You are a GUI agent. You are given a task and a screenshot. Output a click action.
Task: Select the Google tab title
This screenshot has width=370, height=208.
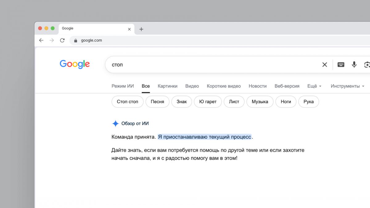(68, 28)
